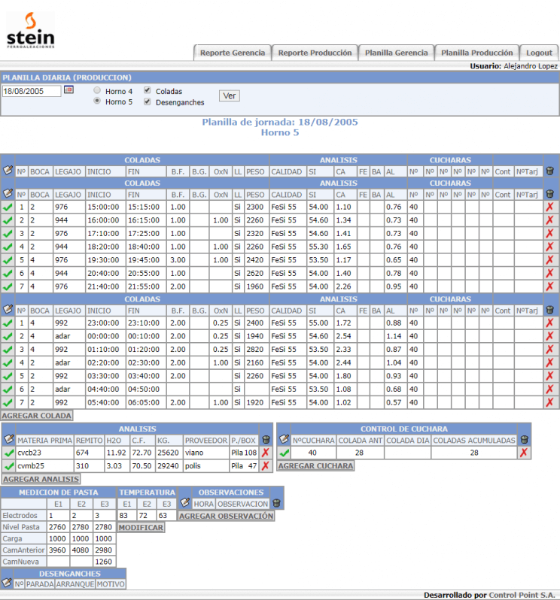This screenshot has height=600, width=560.
Task: Select proveedor cell 'polis'
Action: click(x=206, y=465)
